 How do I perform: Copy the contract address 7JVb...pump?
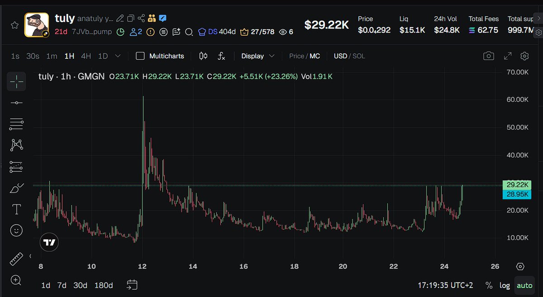[x=92, y=32]
